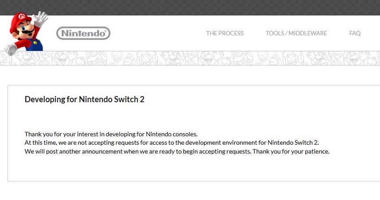This screenshot has width=380, height=200.
Task: Go to TOOLS / MIDDLEWARE page
Action: click(x=296, y=33)
